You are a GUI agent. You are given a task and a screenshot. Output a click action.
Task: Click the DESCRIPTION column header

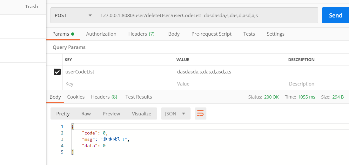[301, 59]
